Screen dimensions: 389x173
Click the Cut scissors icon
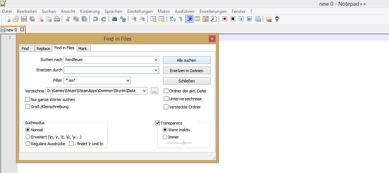pyautogui.click(x=68, y=19)
